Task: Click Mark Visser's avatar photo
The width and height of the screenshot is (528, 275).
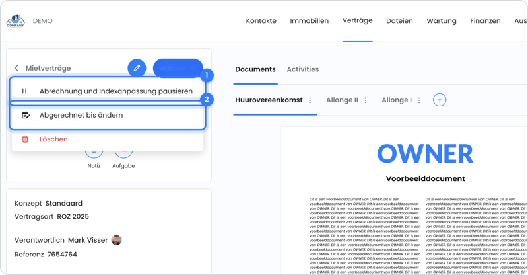Action: pos(117,240)
